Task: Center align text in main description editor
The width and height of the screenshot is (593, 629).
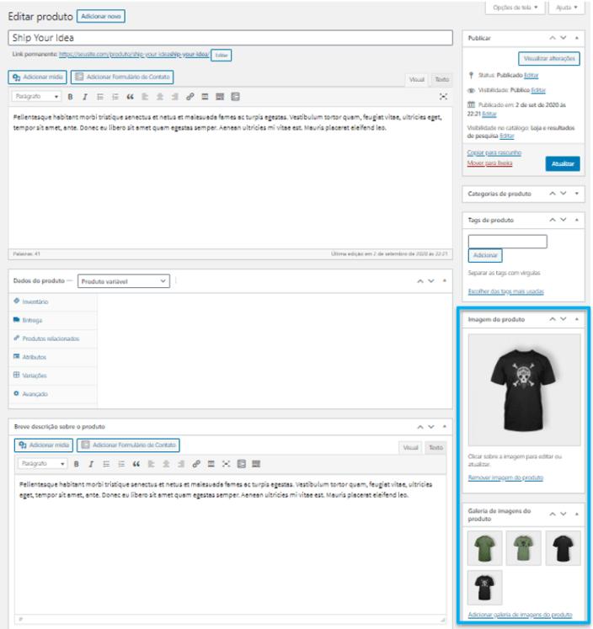Action: click(x=160, y=97)
